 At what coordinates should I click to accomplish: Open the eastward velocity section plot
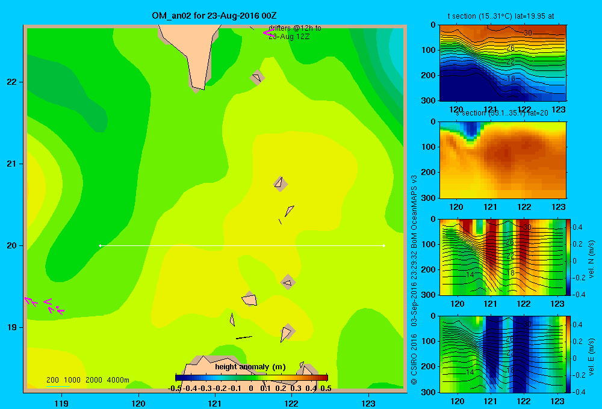(x=503, y=354)
